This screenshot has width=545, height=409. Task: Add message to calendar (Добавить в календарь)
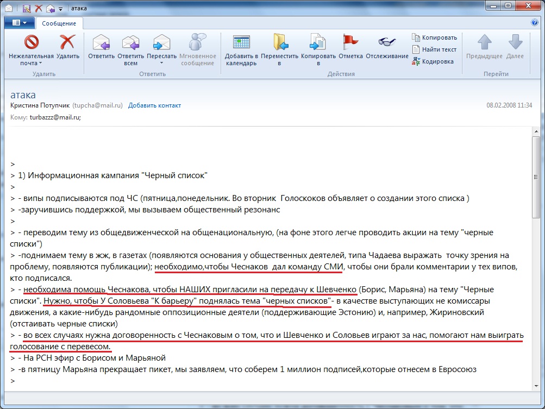241,43
